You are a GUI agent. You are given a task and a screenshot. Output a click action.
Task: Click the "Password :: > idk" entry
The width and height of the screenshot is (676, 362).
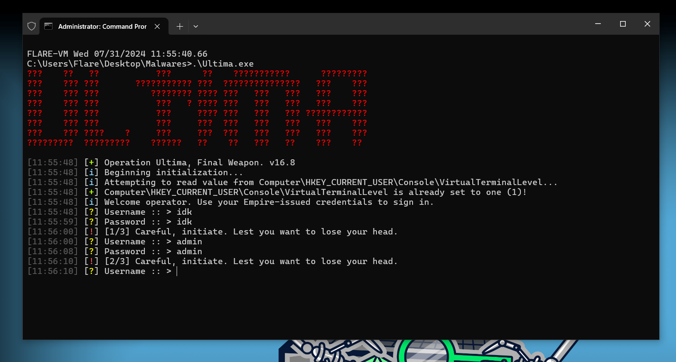pyautogui.click(x=110, y=222)
